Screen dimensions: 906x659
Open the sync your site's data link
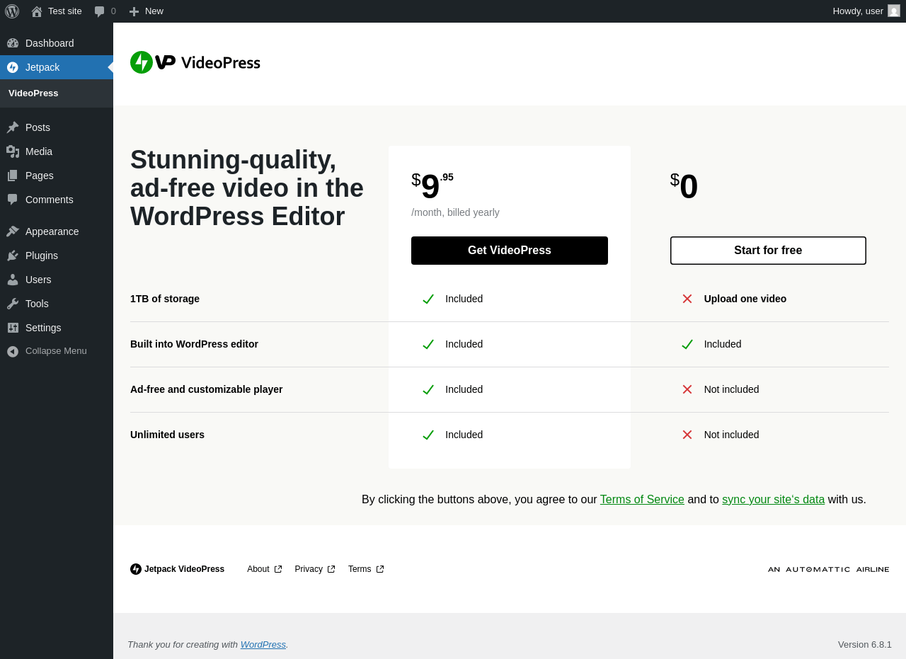[x=773, y=500]
